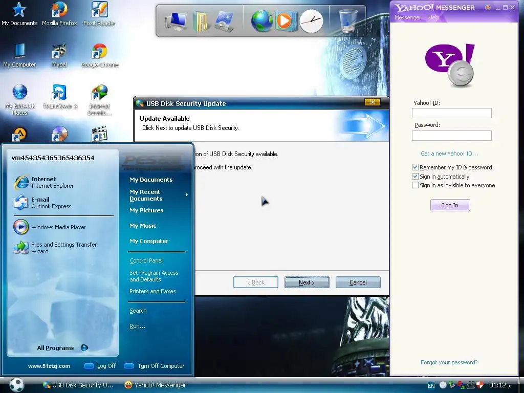Open Run... dialog
This screenshot has height=393, width=524.
137,326
